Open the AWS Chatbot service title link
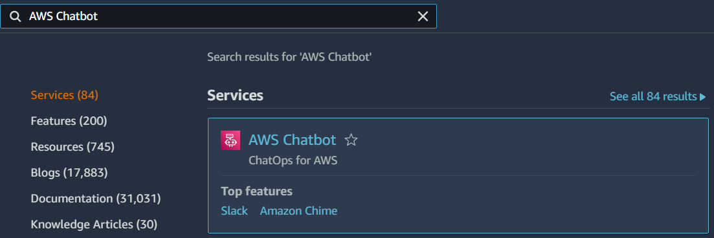This screenshot has height=238, width=714. click(x=293, y=140)
